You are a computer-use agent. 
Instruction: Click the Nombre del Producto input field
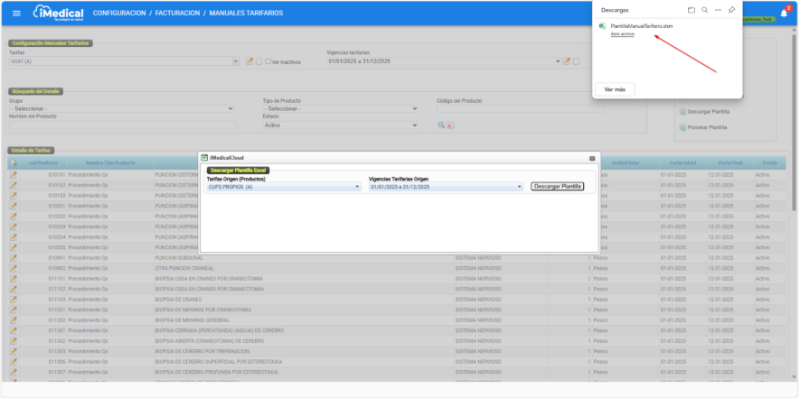pyautogui.click(x=121, y=125)
